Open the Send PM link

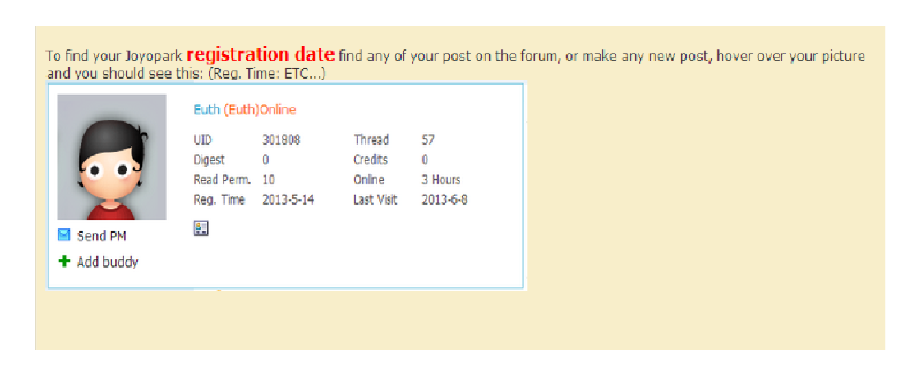point(101,236)
